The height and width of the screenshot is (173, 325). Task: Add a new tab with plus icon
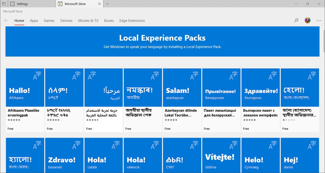tap(107, 4)
